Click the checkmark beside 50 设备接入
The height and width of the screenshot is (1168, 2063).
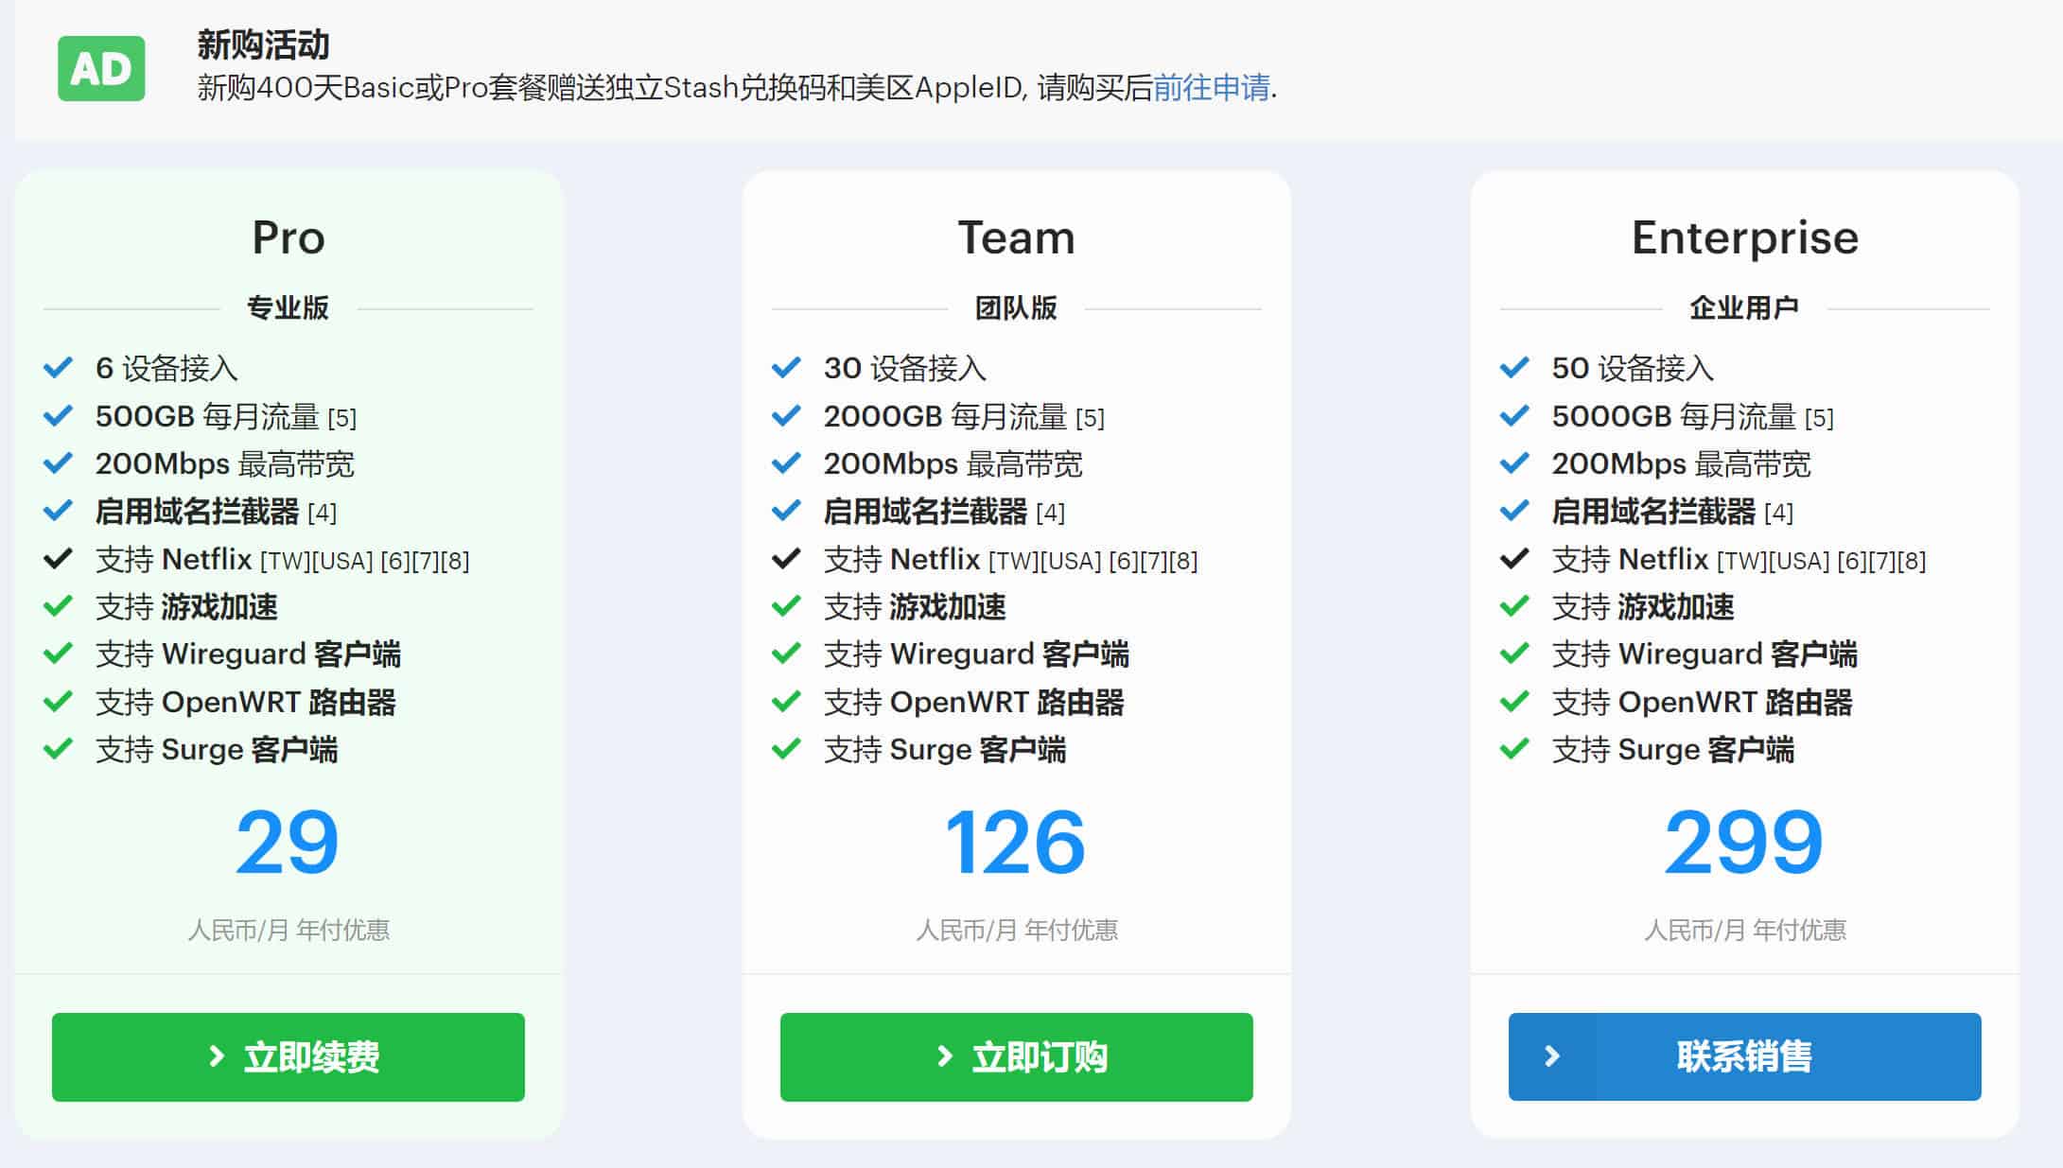tap(1515, 367)
